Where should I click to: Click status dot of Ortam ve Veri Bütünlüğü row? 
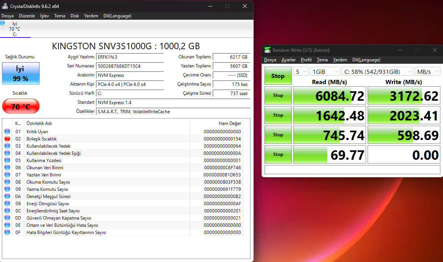click(7, 225)
